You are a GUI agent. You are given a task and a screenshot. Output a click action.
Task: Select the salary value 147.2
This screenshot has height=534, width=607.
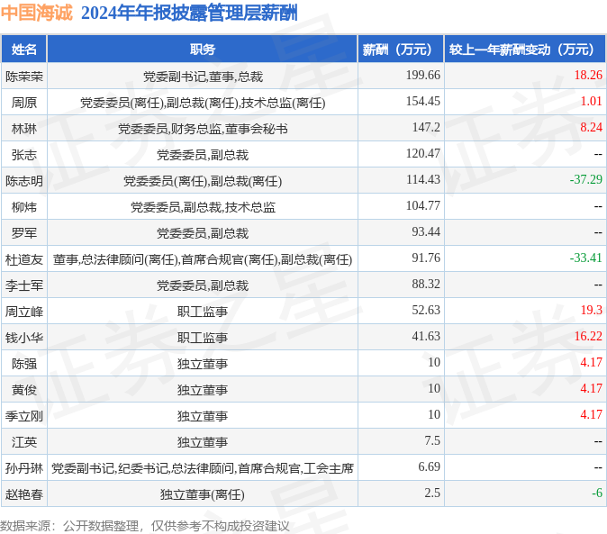point(426,127)
